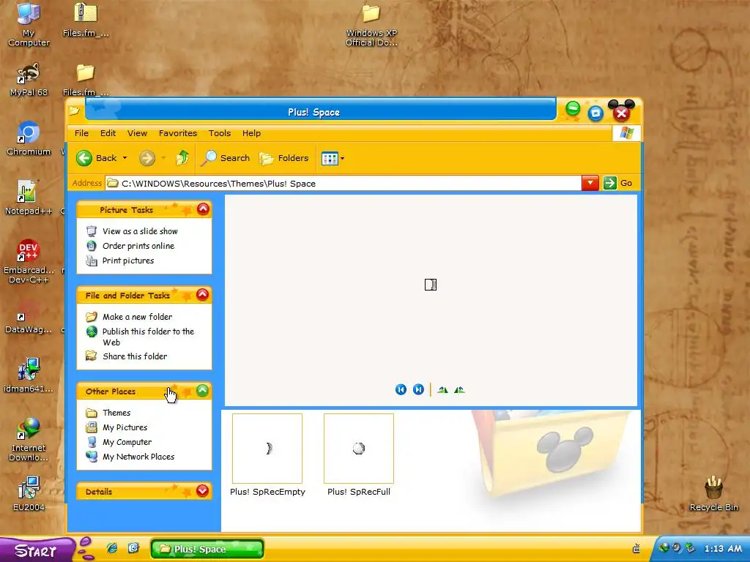Screen dimensions: 750x562
Task: Click the rightmost tray icon beside the clock
Action: pos(690,547)
